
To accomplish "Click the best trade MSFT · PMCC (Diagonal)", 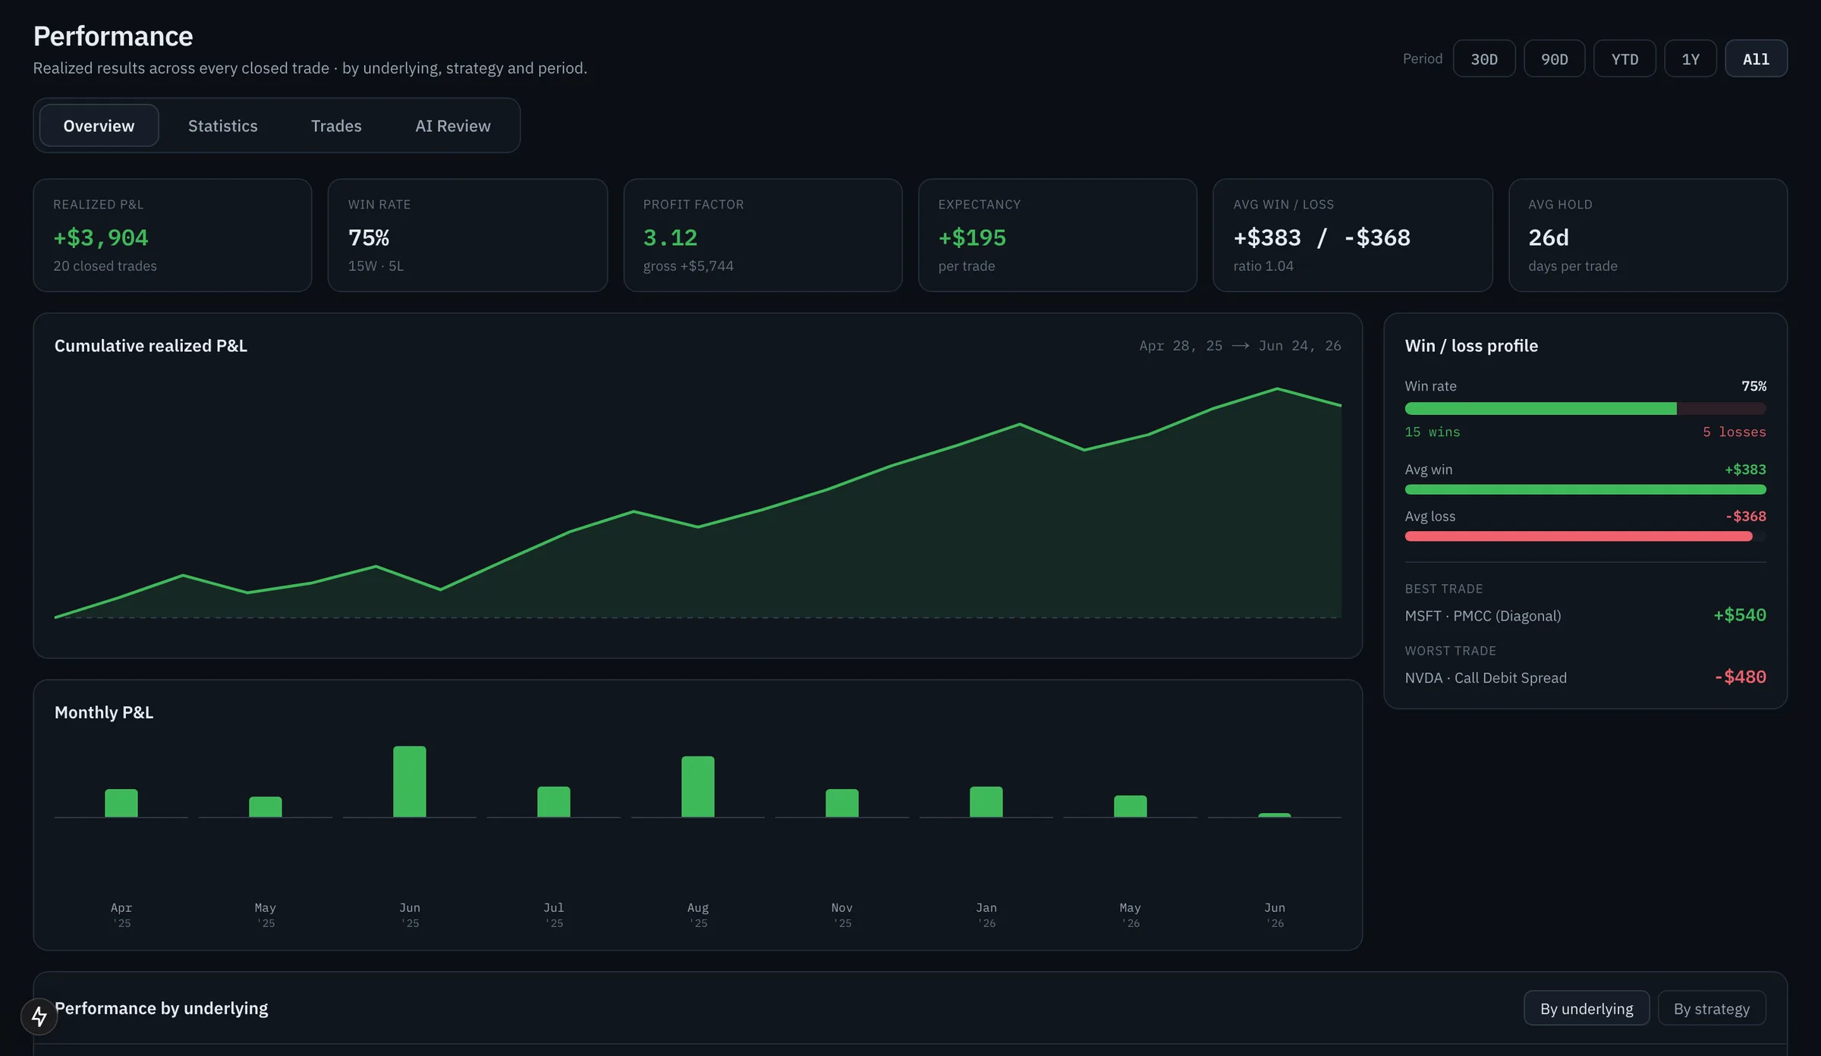I will point(1483,616).
